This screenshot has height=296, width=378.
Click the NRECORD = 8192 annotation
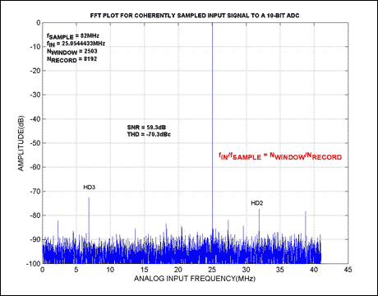[x=72, y=59]
